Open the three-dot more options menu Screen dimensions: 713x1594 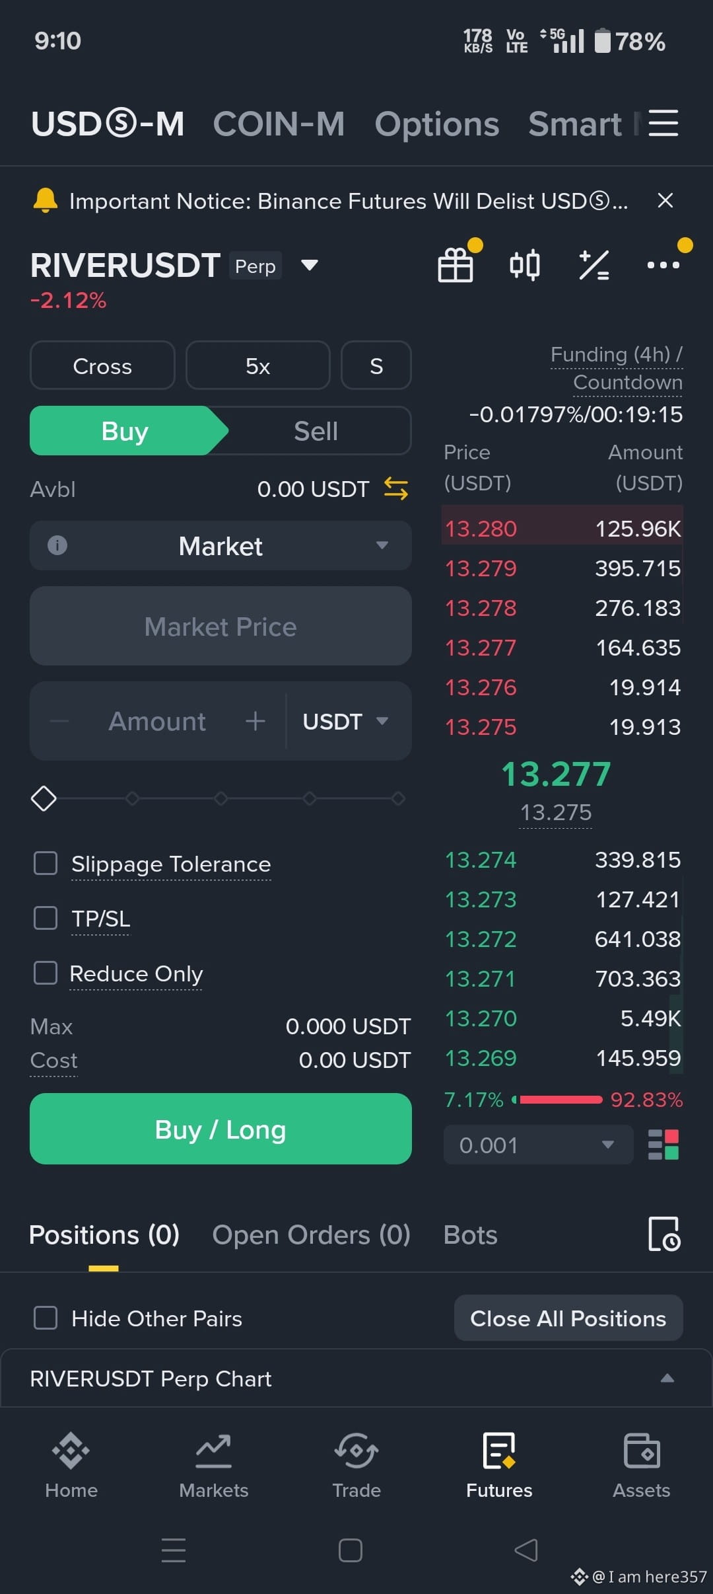click(663, 265)
